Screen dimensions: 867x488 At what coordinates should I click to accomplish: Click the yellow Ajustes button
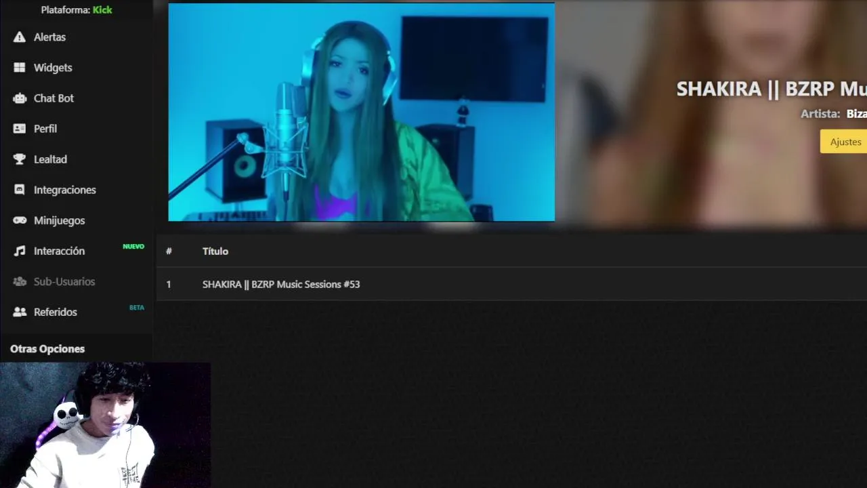click(x=845, y=142)
